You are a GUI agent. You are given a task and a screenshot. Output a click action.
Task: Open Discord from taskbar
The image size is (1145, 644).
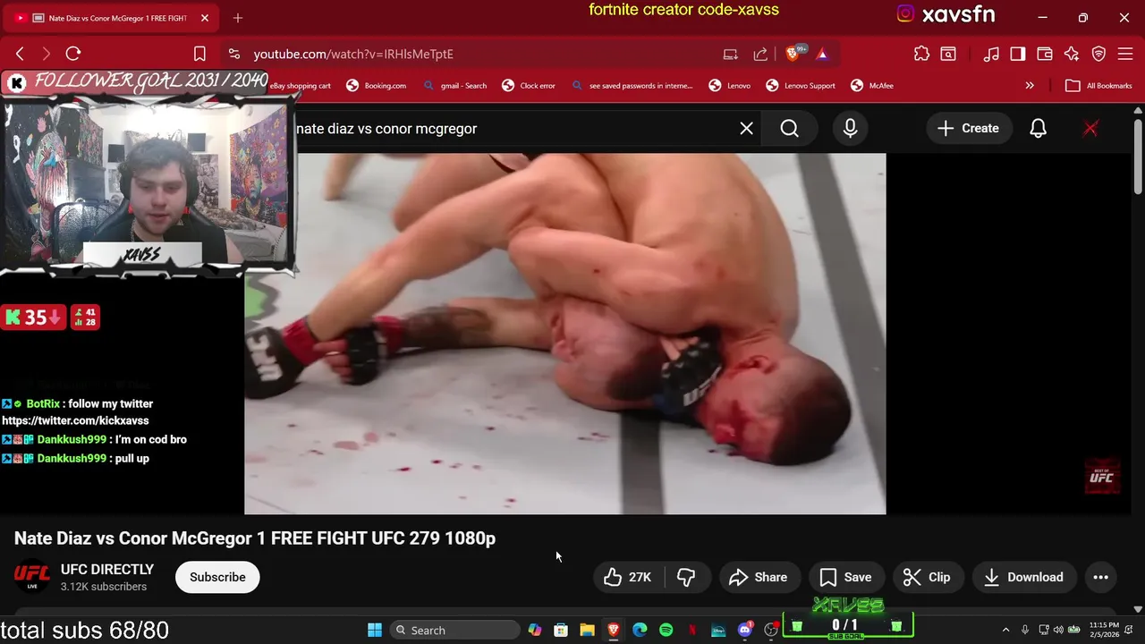(744, 630)
